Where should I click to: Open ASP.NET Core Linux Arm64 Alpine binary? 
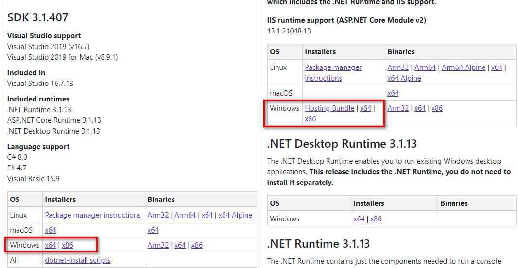pyautogui.click(x=463, y=67)
